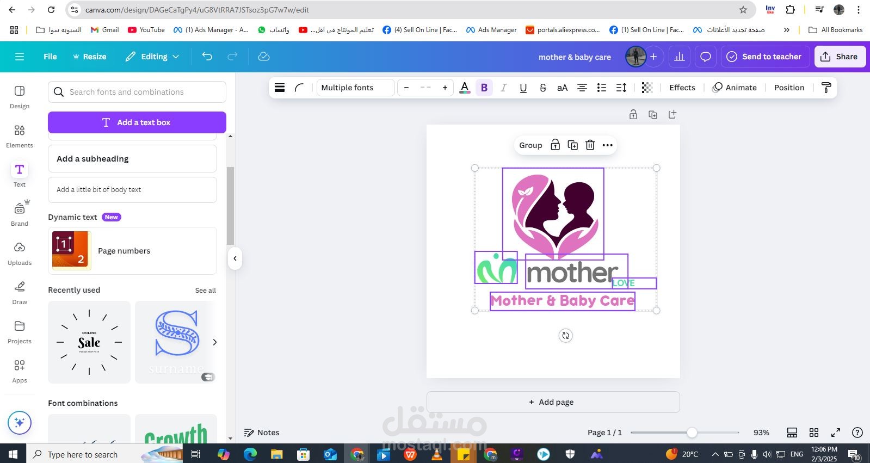The width and height of the screenshot is (870, 463).
Task: Decrease font size with minus button
Action: click(406, 88)
